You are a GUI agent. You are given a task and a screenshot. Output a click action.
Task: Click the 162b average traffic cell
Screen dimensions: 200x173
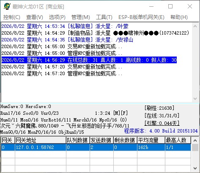[x=151, y=147]
